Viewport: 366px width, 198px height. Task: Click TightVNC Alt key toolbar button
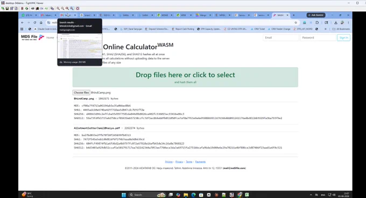[x=46, y=9]
